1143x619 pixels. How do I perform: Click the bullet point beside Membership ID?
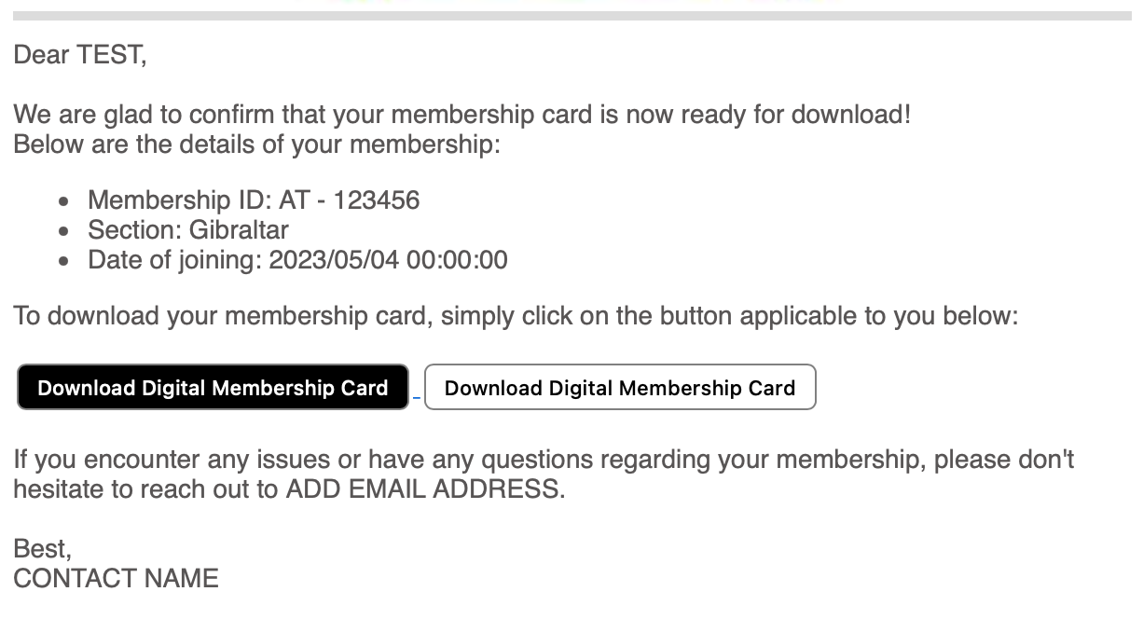pyautogui.click(x=63, y=201)
